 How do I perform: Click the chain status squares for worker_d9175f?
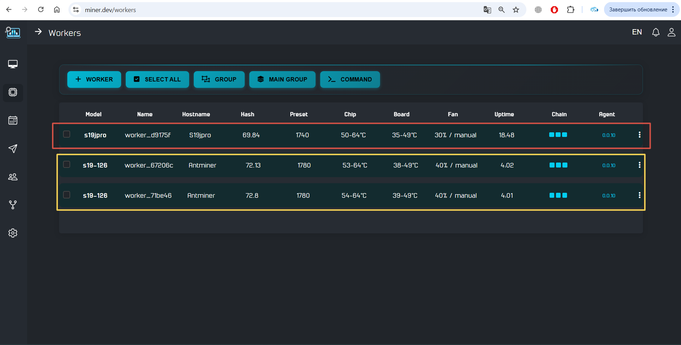[x=558, y=135]
